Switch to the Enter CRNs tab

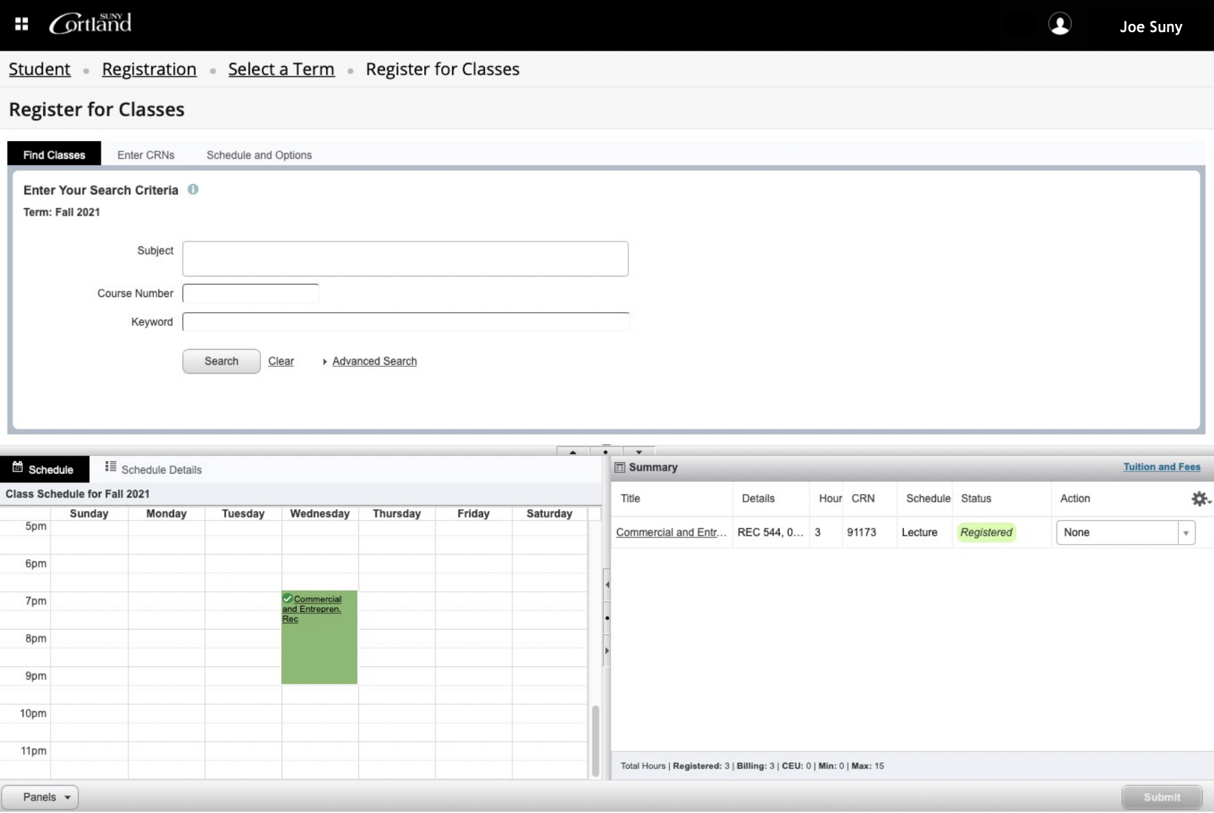pos(145,155)
